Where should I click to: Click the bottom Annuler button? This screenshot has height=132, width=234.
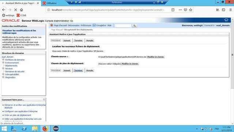coord(90,70)
